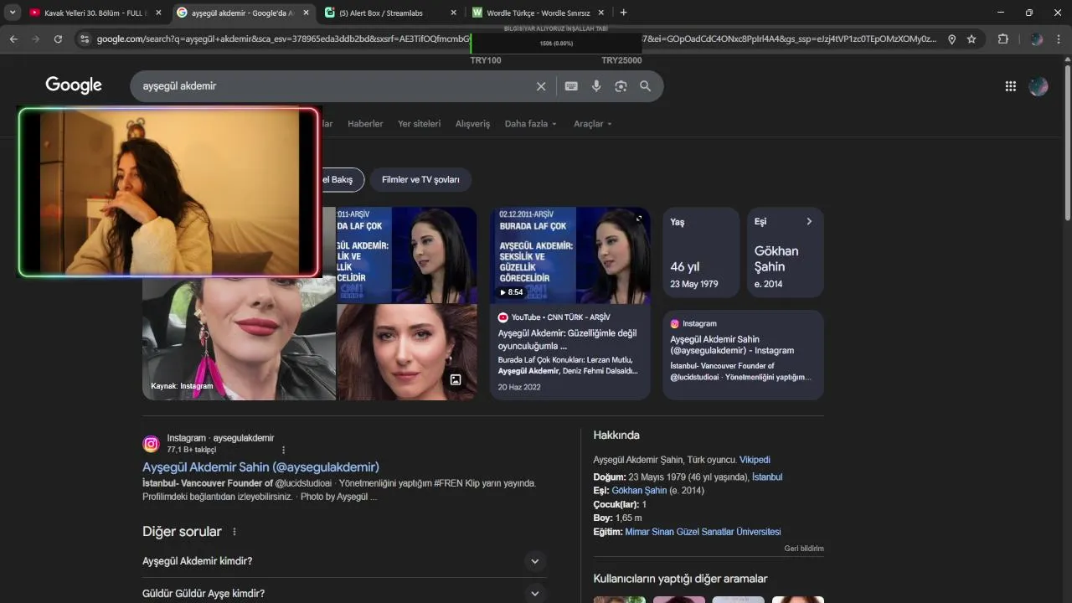Image resolution: width=1072 pixels, height=603 pixels.
Task: Close the Alert Box / Streamlabs tab
Action: click(454, 13)
